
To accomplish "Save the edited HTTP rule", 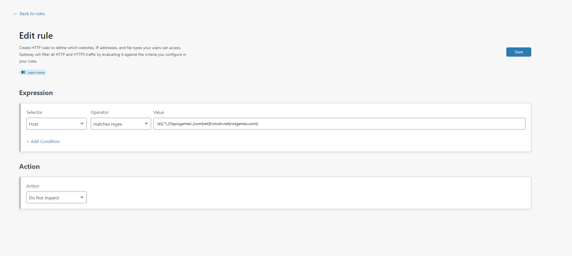I will pyautogui.click(x=518, y=52).
